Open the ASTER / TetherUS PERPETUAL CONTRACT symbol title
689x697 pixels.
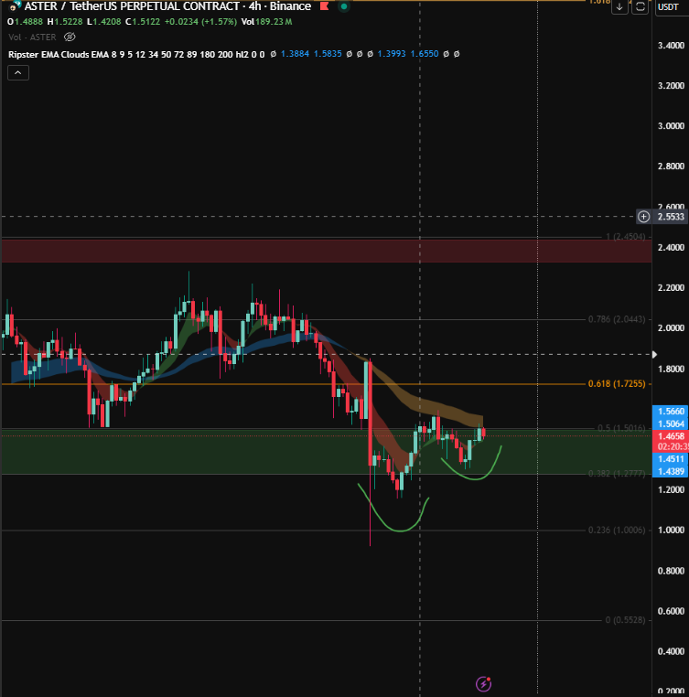pyautogui.click(x=167, y=6)
